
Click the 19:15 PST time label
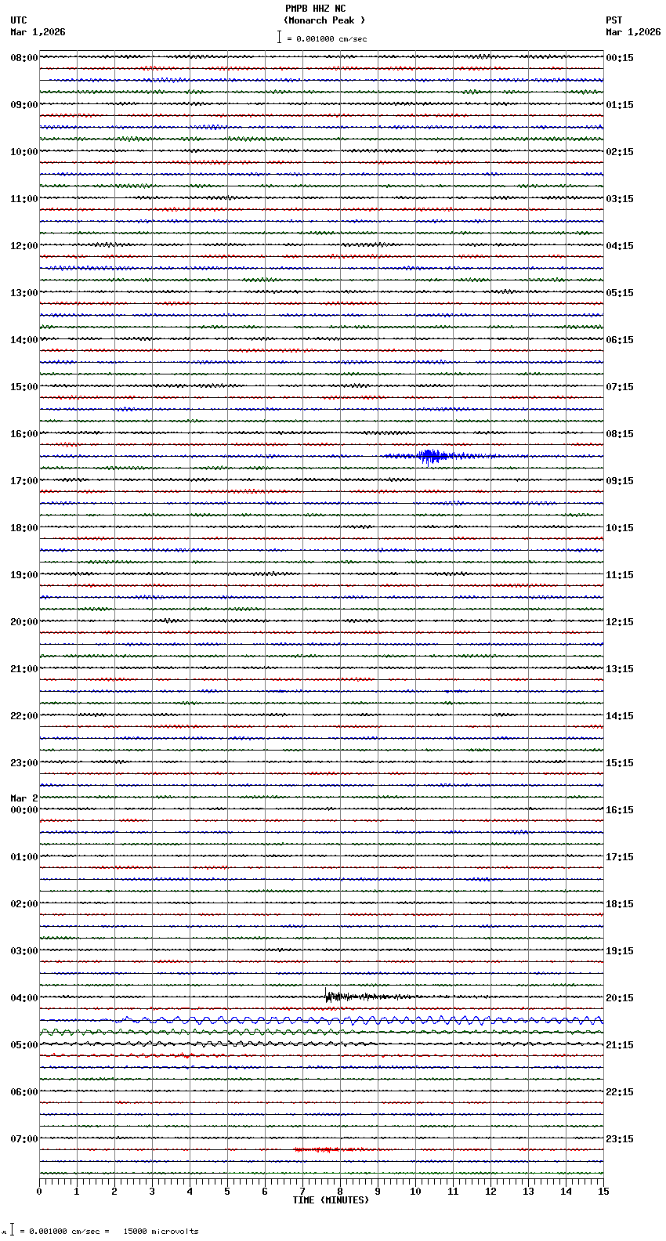pos(620,951)
